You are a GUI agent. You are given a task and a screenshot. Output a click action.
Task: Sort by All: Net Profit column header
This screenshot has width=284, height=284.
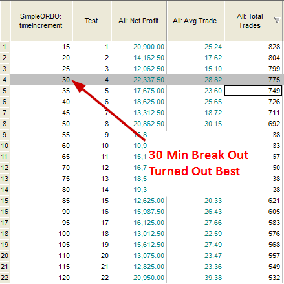click(x=138, y=21)
